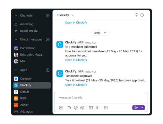The image size is (163, 124).
Task: Record a voice message with microphone icon
Action: (97, 108)
